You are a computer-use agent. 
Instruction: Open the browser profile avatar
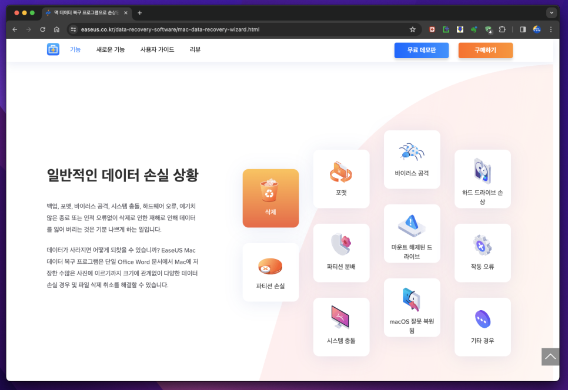pos(537,30)
